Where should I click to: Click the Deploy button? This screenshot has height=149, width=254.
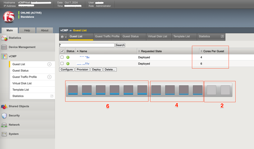pyautogui.click(x=97, y=70)
